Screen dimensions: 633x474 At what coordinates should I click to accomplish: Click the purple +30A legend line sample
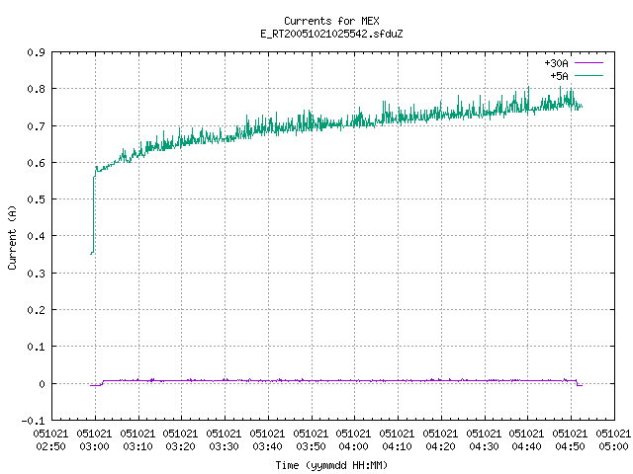[588, 63]
